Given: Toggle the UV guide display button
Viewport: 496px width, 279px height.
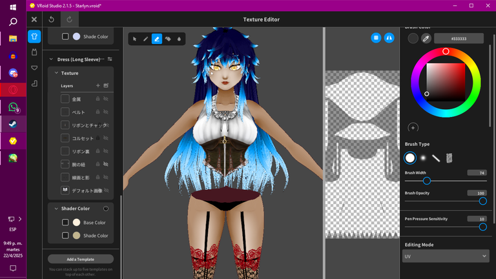Looking at the screenshot, I should (x=376, y=37).
